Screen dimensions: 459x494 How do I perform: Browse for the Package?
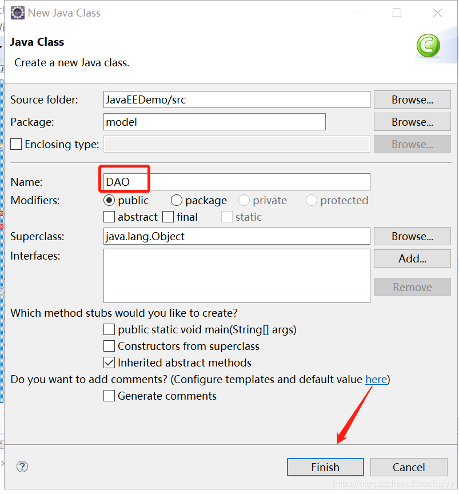coord(412,122)
